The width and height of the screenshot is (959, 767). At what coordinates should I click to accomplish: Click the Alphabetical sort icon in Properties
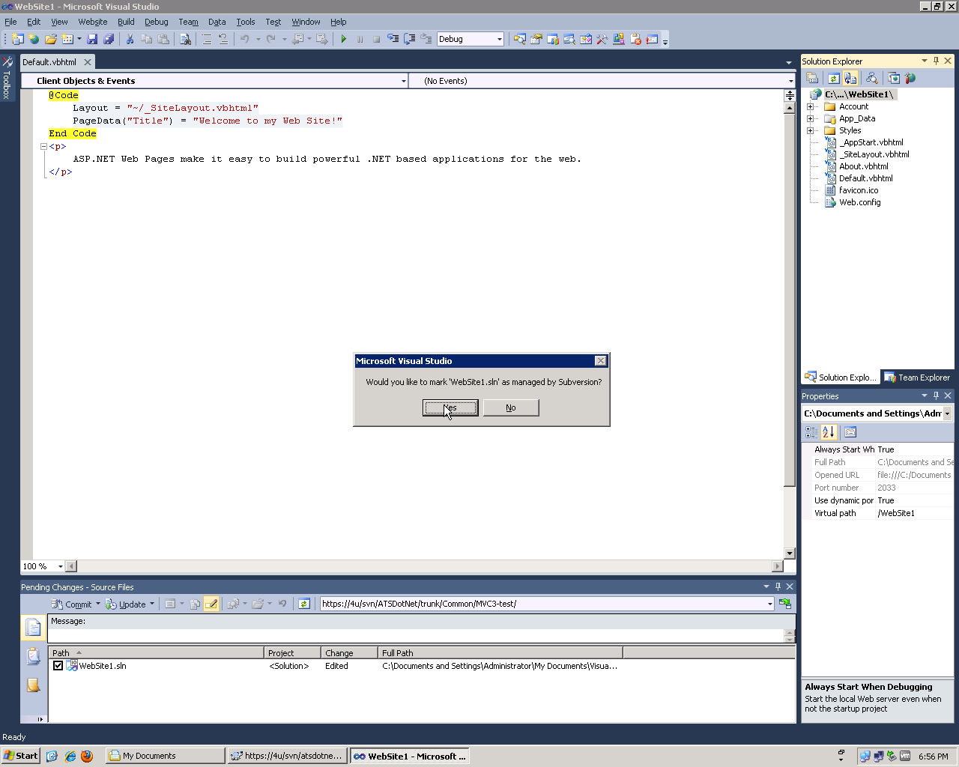pos(828,432)
